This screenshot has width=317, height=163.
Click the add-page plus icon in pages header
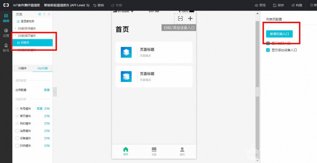point(40,14)
